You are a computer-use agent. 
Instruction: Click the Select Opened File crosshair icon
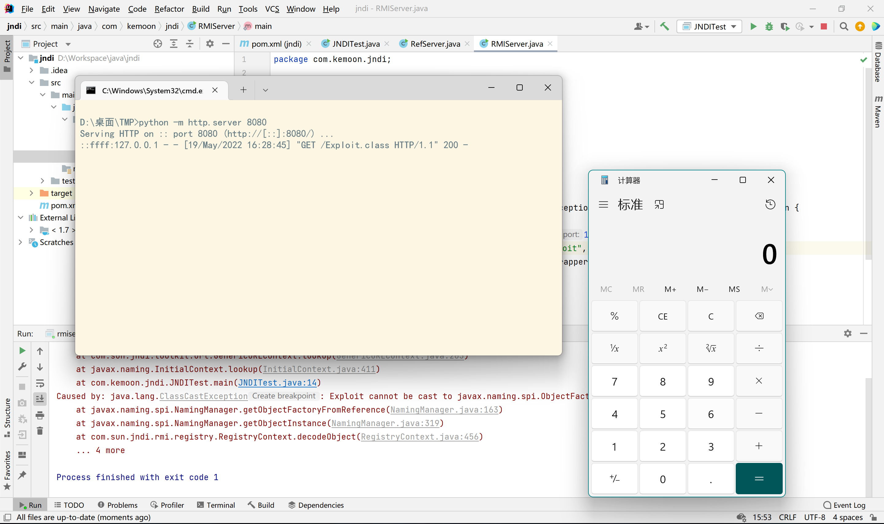pos(157,44)
